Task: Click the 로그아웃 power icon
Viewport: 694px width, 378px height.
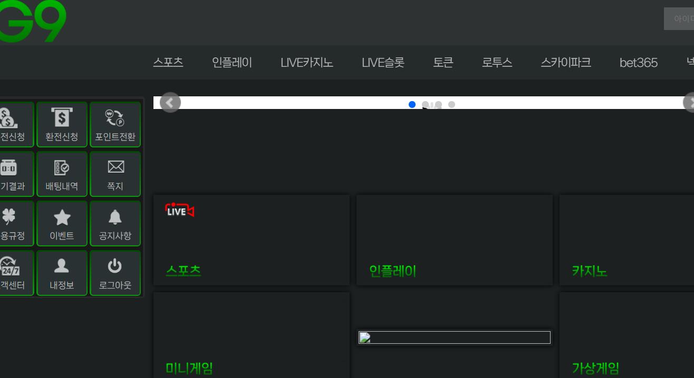Action: 115,267
